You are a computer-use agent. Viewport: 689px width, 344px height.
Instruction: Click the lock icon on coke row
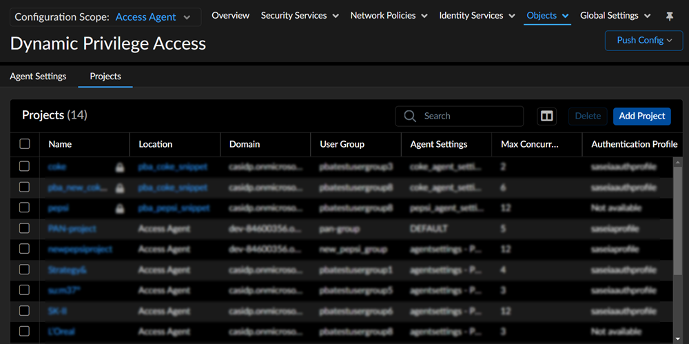click(120, 167)
